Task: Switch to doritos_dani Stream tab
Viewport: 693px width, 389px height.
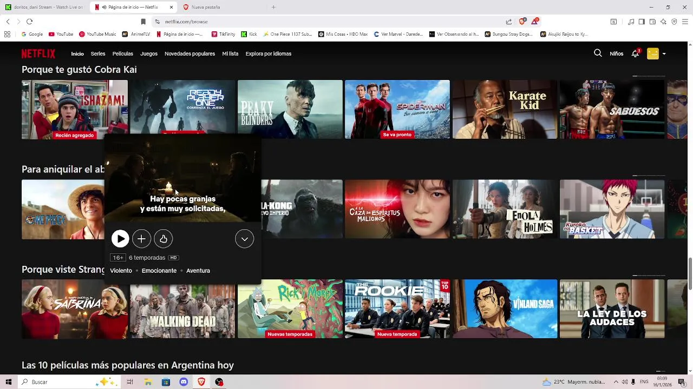Action: pos(44,7)
